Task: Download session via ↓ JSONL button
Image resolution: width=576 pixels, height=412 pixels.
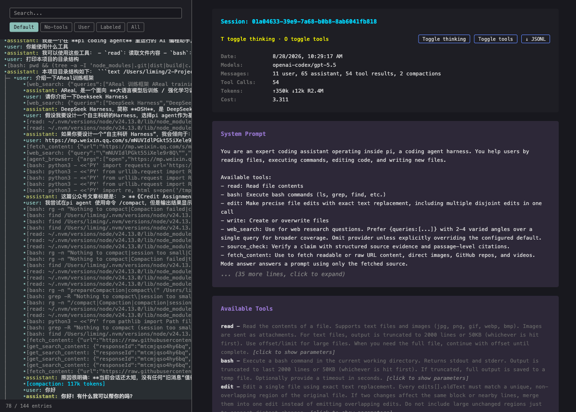Action: click(536, 39)
